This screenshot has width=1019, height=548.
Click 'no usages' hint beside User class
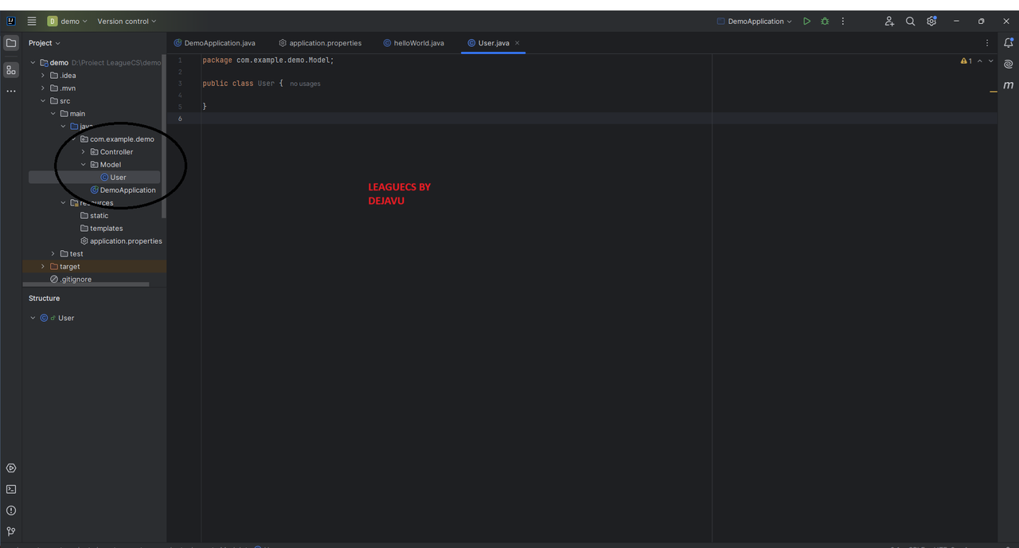[x=305, y=84]
